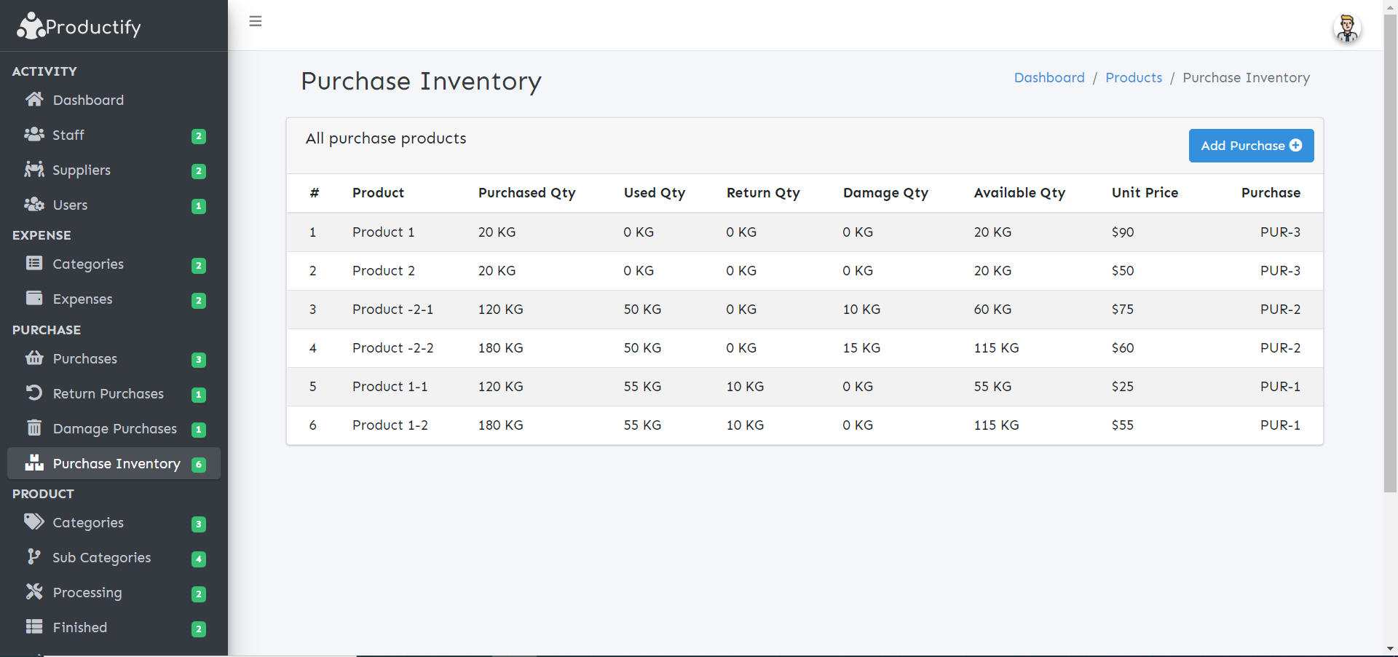Click the Users count badge
Image resolution: width=1398 pixels, height=657 pixels.
pos(197,206)
